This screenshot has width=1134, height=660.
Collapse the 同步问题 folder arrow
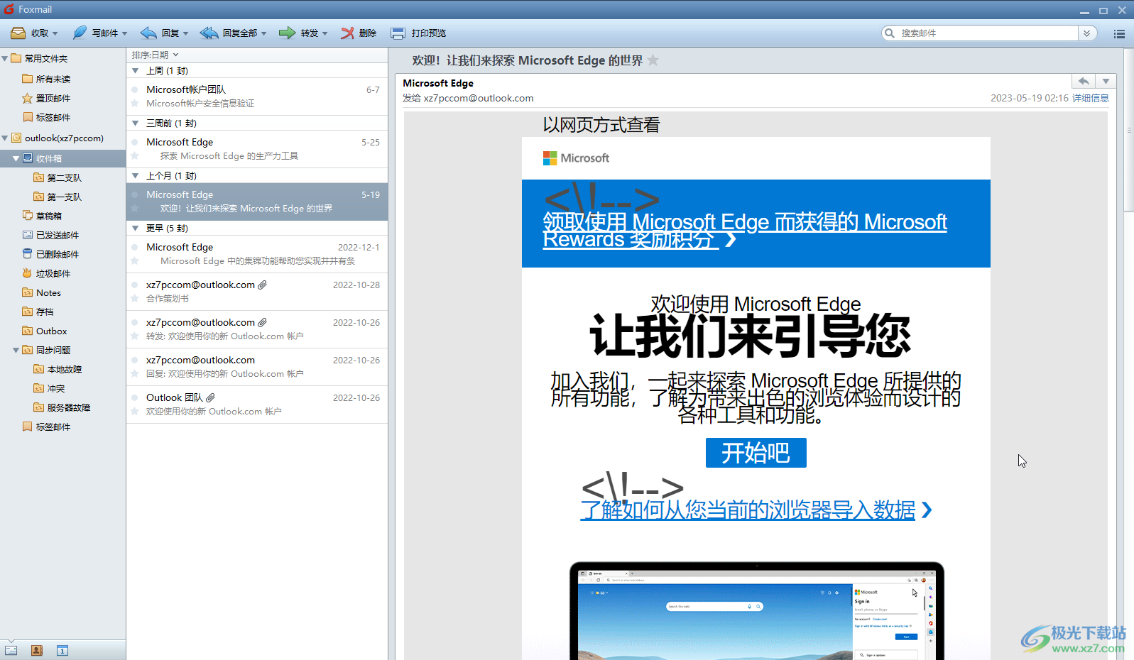click(16, 350)
